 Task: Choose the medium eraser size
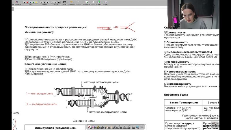pos(56,2)
